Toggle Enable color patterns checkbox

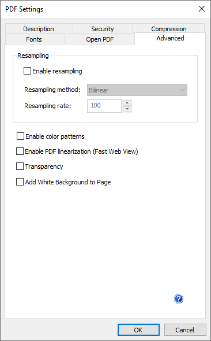[20, 136]
